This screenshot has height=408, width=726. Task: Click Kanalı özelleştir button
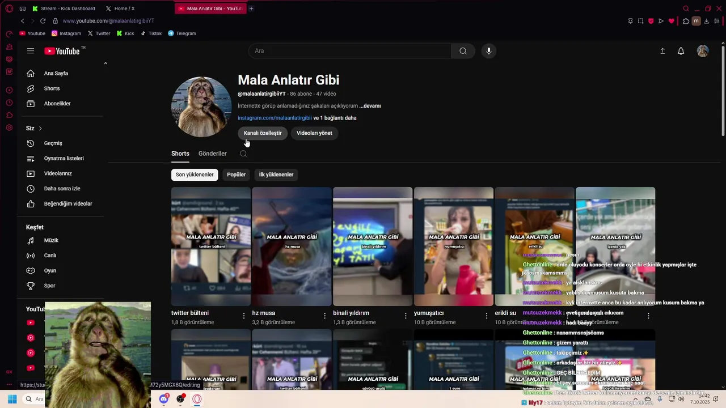(263, 133)
